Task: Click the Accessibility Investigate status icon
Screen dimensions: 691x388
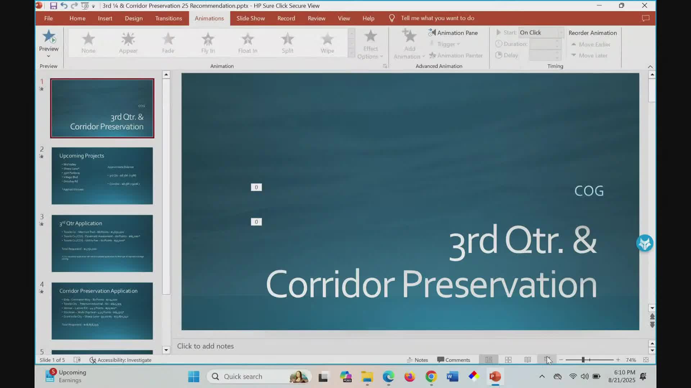Action: 93,360
